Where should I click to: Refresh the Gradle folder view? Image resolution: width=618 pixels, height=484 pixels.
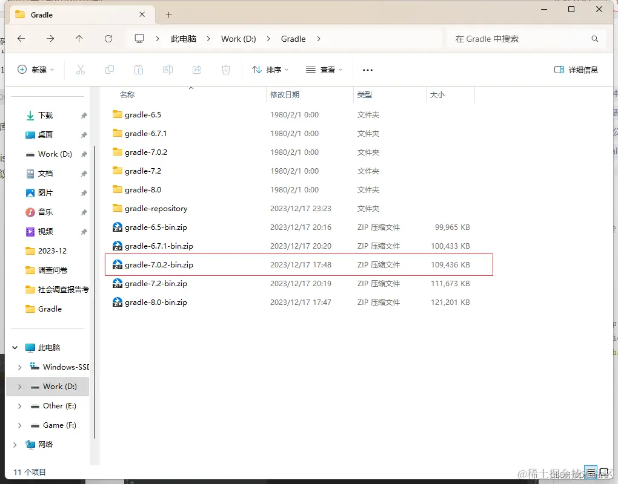(x=108, y=39)
